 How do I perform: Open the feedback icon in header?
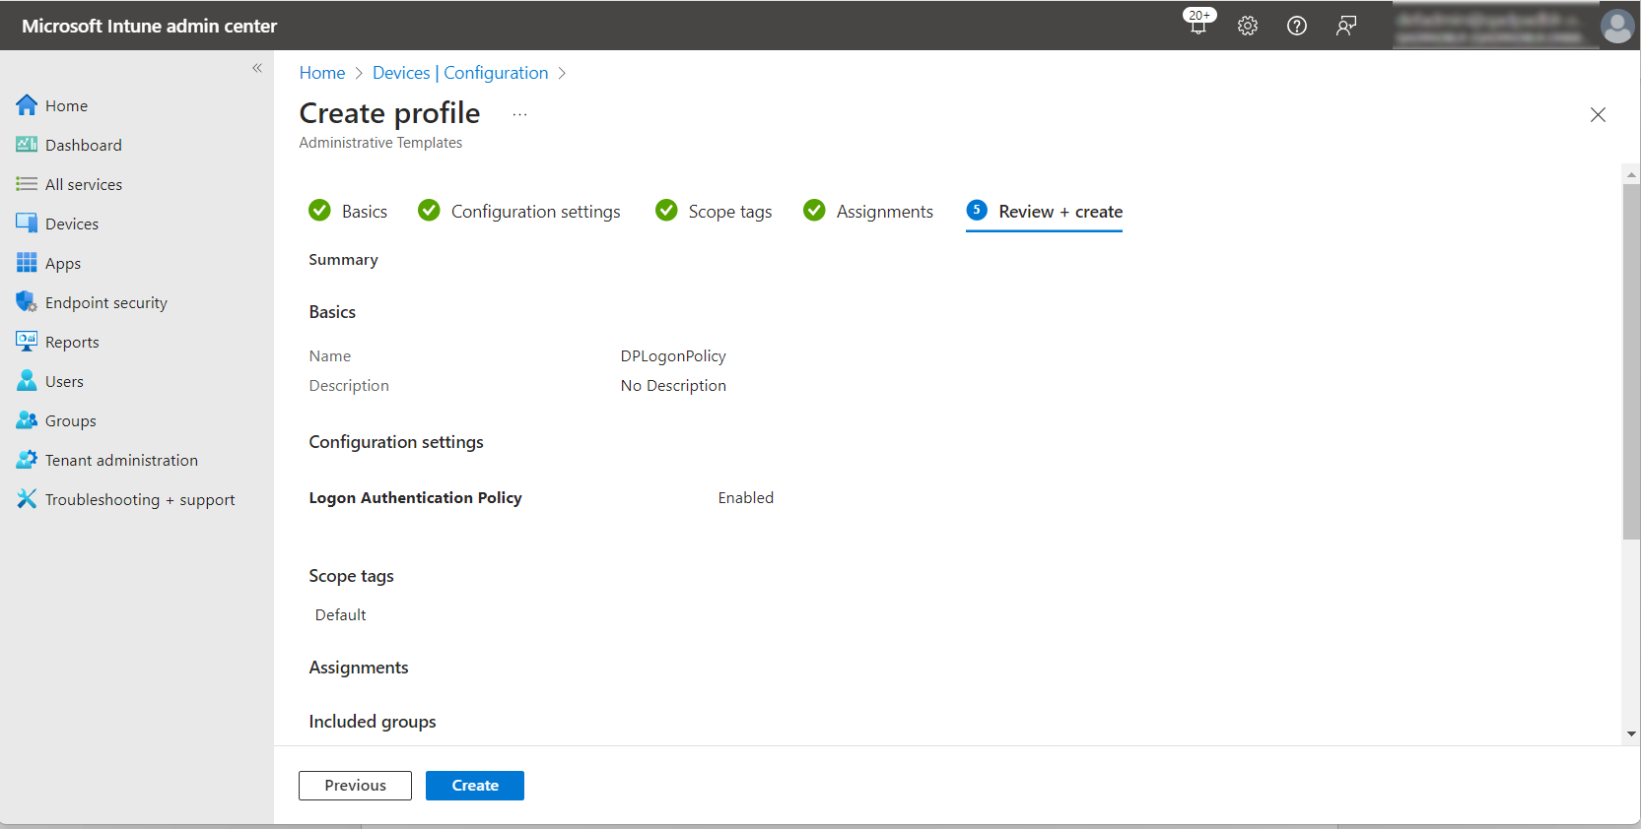1346,26
